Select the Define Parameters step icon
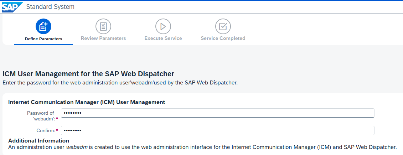 [43, 26]
